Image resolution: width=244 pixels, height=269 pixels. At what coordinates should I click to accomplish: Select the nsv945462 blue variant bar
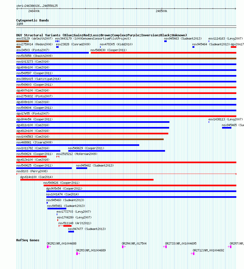click(x=82, y=168)
